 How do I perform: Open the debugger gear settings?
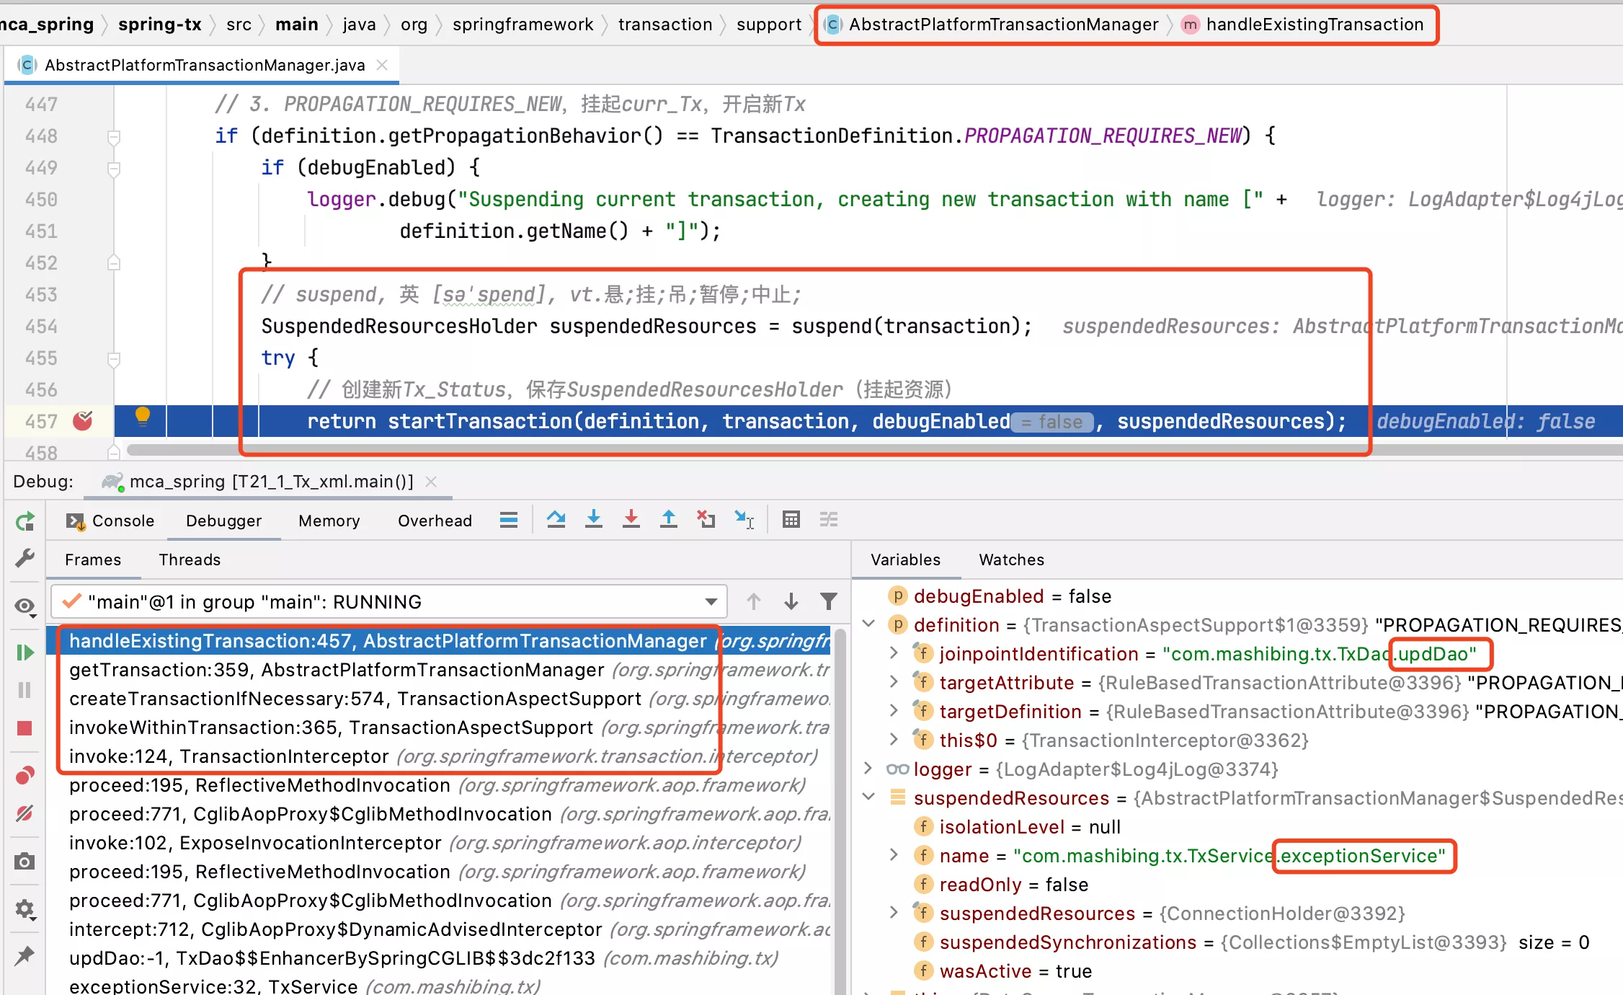[25, 908]
